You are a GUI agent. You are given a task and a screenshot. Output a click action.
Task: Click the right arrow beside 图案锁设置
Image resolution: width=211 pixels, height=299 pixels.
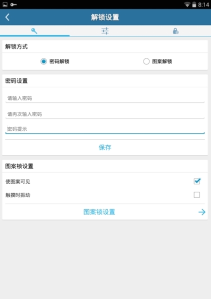coord(202,212)
